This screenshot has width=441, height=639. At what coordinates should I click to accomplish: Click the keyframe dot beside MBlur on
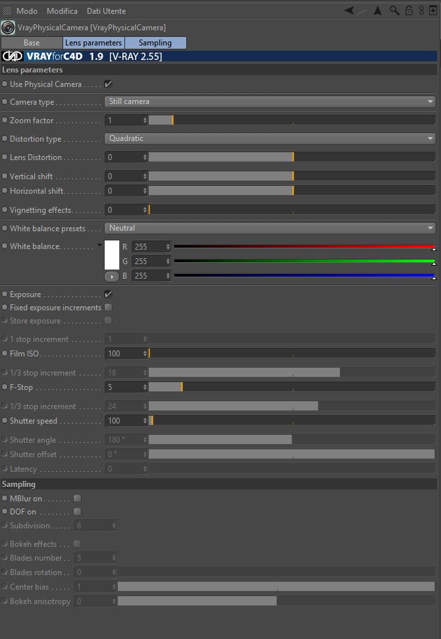coord(5,499)
